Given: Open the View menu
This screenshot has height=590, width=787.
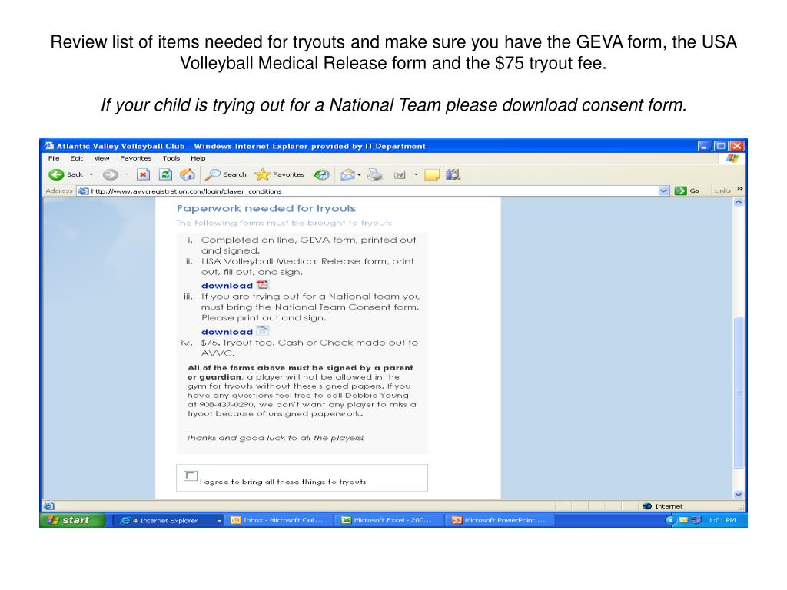Looking at the screenshot, I should pyautogui.click(x=101, y=158).
